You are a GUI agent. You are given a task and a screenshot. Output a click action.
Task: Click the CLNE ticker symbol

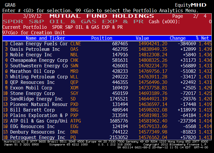point(76,44)
